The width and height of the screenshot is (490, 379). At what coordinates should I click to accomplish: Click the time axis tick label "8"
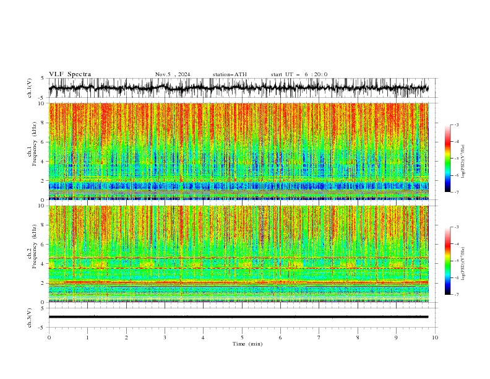click(x=358, y=338)
